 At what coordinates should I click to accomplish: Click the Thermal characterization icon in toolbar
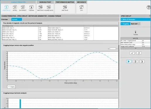[31, 8]
